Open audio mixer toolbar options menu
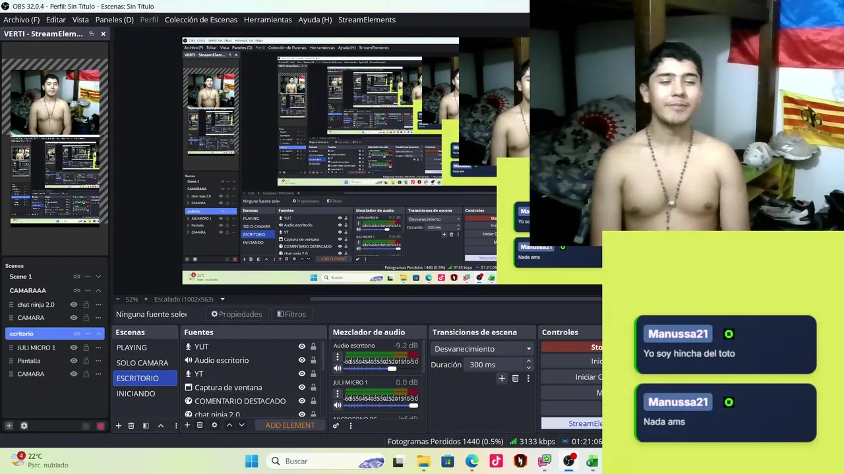Image resolution: width=844 pixels, height=474 pixels. click(351, 426)
